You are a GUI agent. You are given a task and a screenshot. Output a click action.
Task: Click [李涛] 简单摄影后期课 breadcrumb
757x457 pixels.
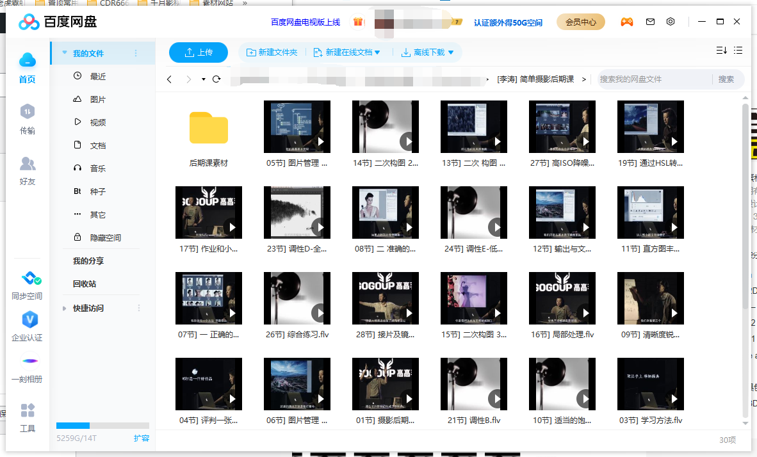coord(535,79)
